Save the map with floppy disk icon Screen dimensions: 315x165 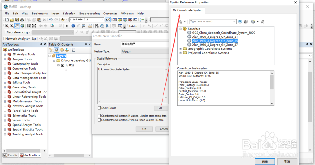(17, 20)
